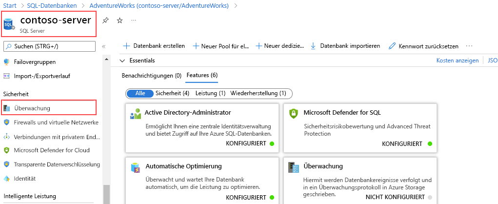
Task: Open the more options ellipsis beside the star
Action: pos(134,20)
